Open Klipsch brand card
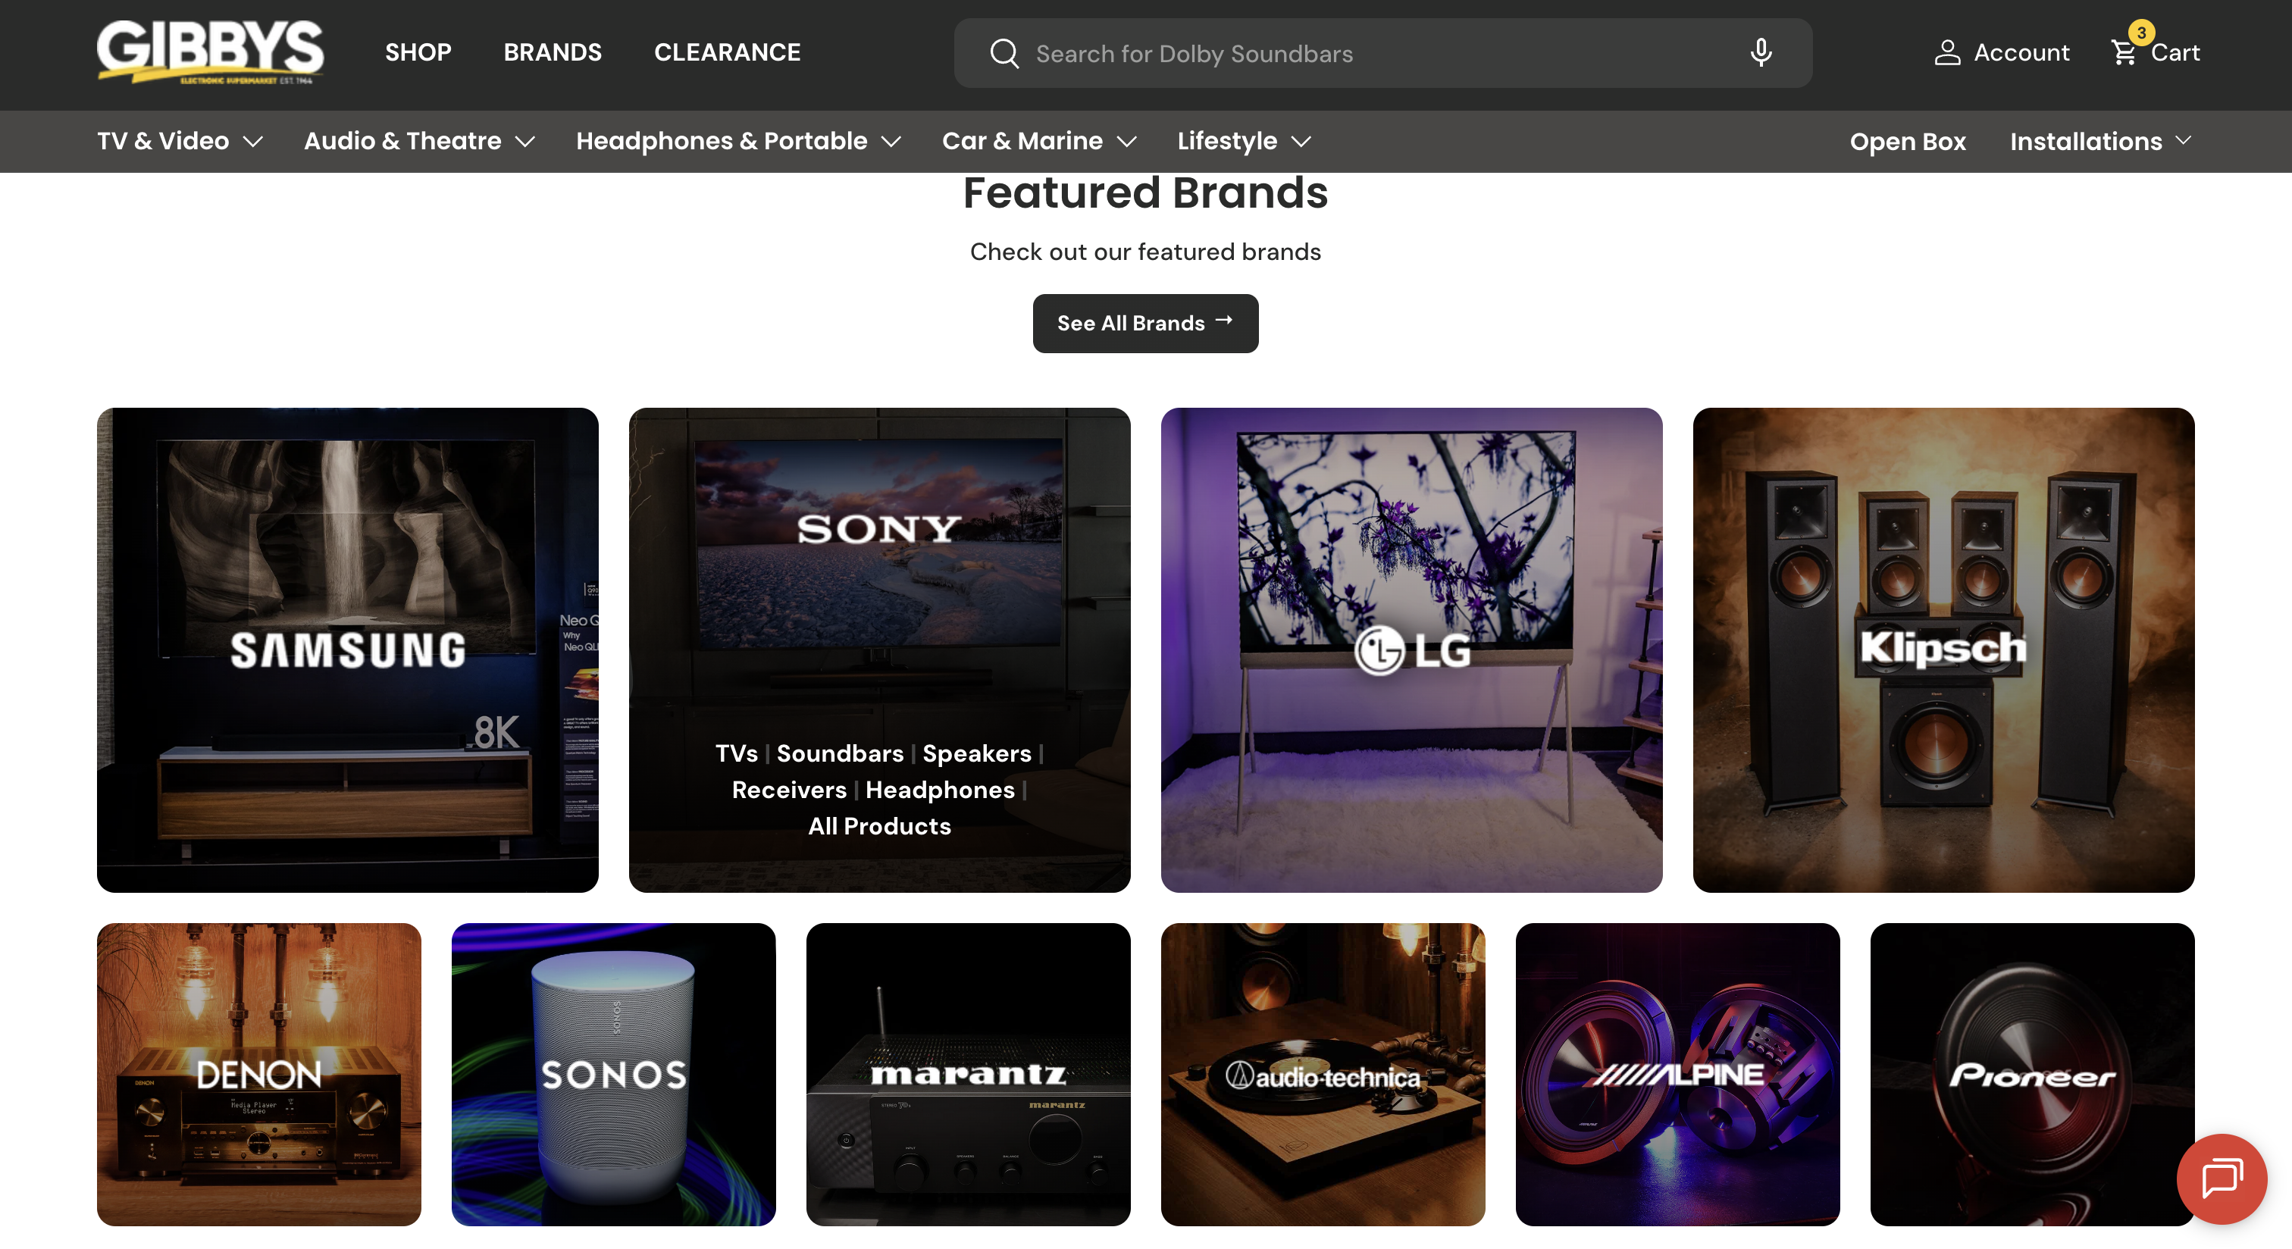 pyautogui.click(x=1943, y=650)
